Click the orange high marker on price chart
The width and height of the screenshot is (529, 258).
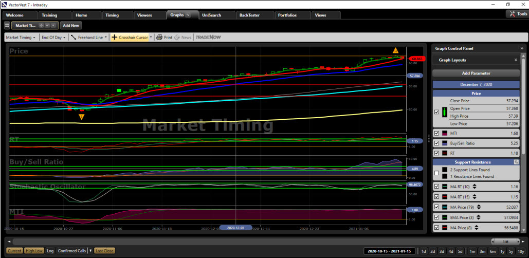click(x=396, y=50)
